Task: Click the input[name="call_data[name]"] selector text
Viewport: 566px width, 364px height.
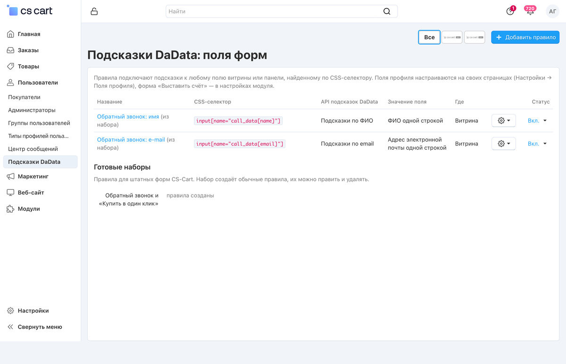Action: pos(238,121)
